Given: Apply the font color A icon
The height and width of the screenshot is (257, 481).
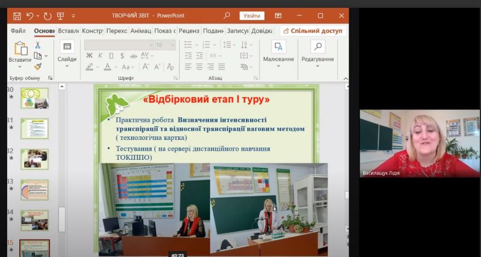Looking at the screenshot, I should 108,67.
